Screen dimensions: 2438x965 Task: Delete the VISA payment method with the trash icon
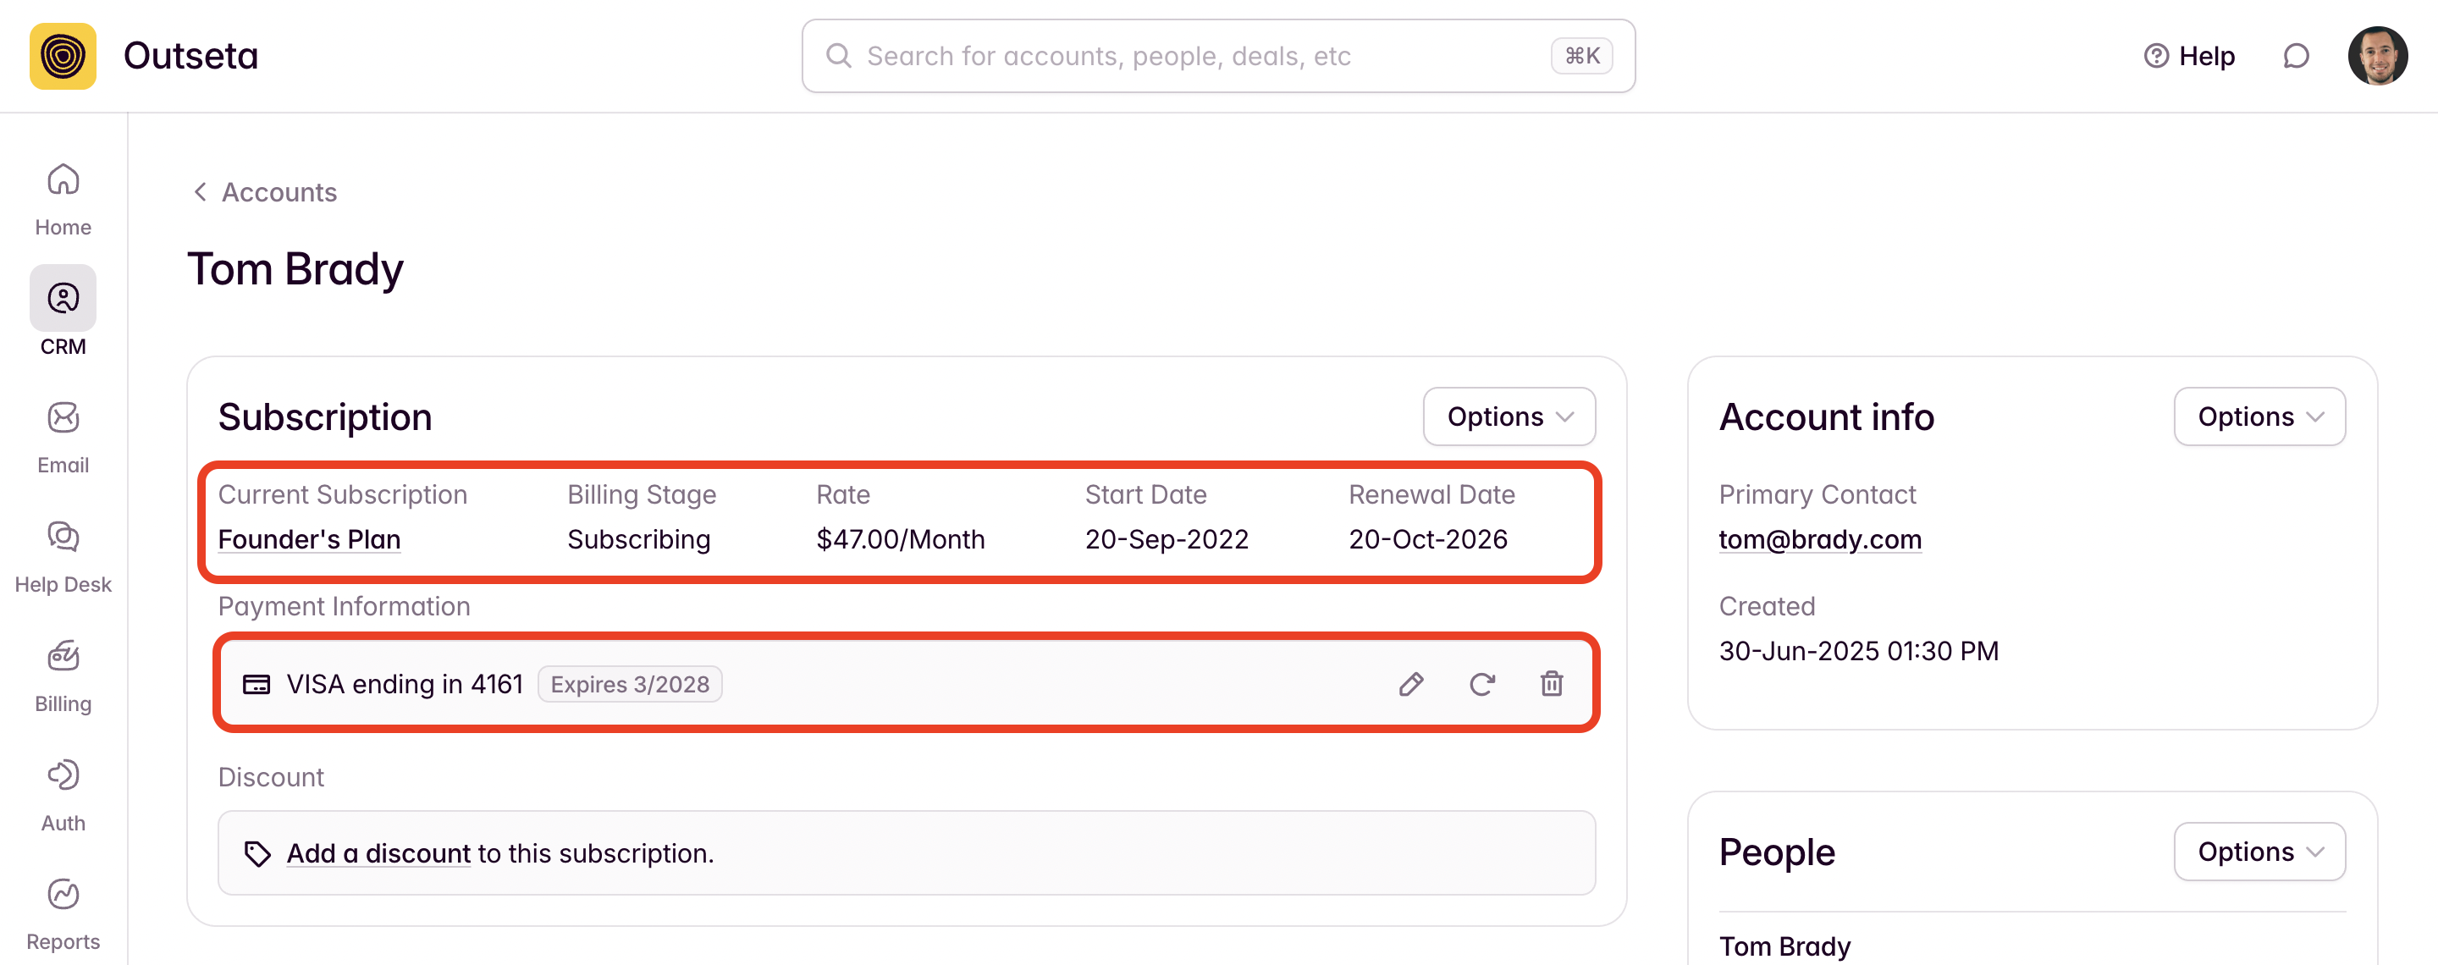1551,683
